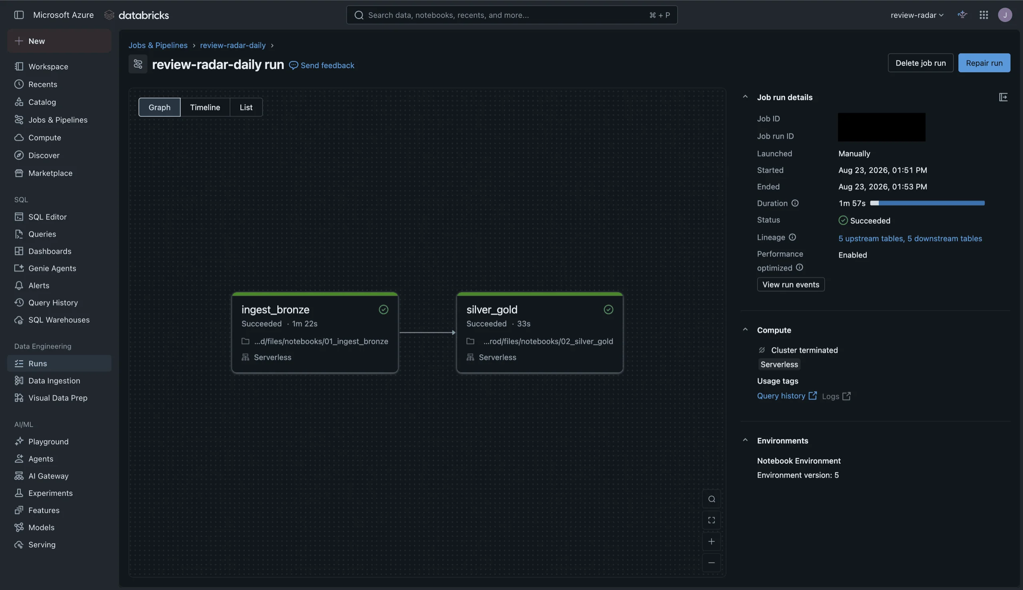The height and width of the screenshot is (590, 1023).
Task: Click the search data and notebooks field
Action: 511,15
